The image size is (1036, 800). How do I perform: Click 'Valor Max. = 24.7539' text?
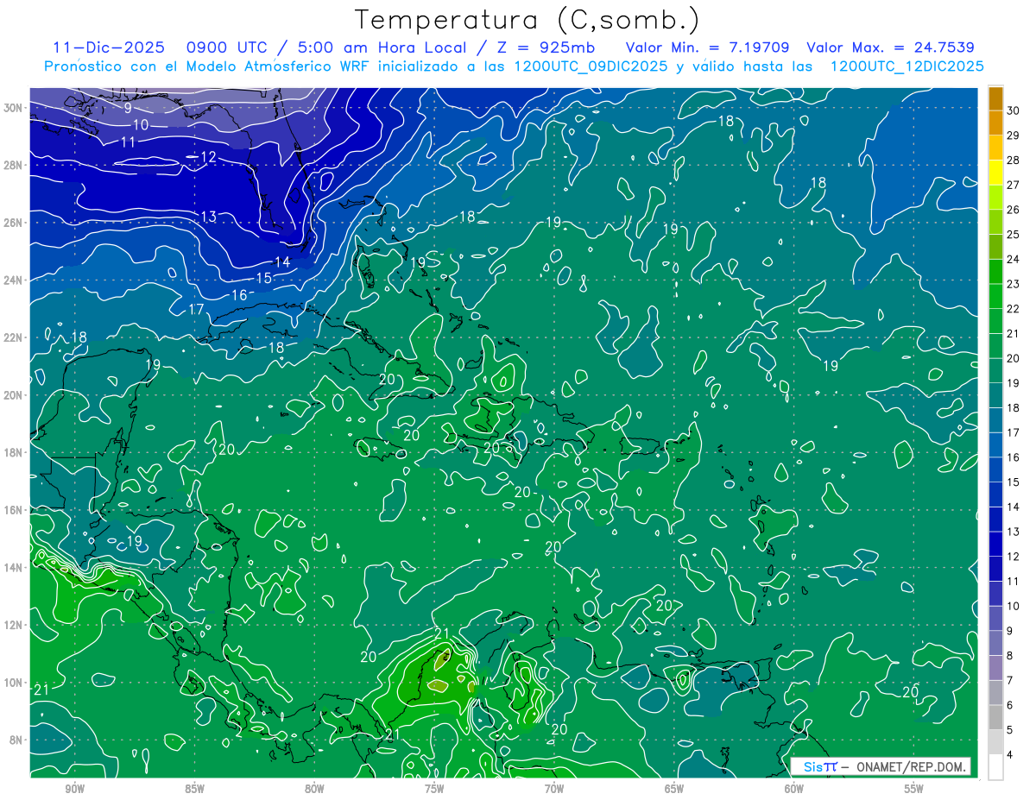891,47
